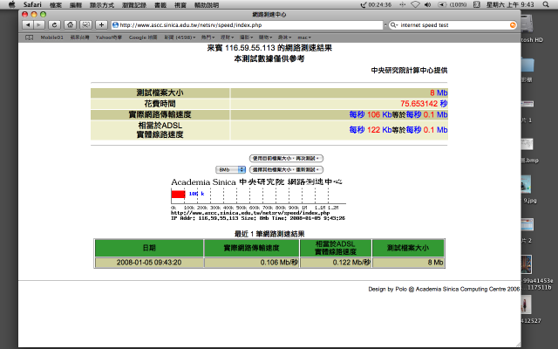Add bookmark with the plus button
The image size is (558, 349).
click(x=101, y=25)
